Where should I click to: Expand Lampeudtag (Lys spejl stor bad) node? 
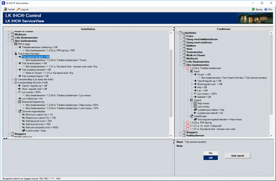pyautogui.click(x=12, y=79)
